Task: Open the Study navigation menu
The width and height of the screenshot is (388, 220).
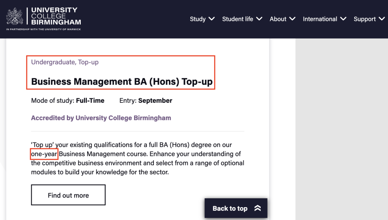Action: coord(198,19)
